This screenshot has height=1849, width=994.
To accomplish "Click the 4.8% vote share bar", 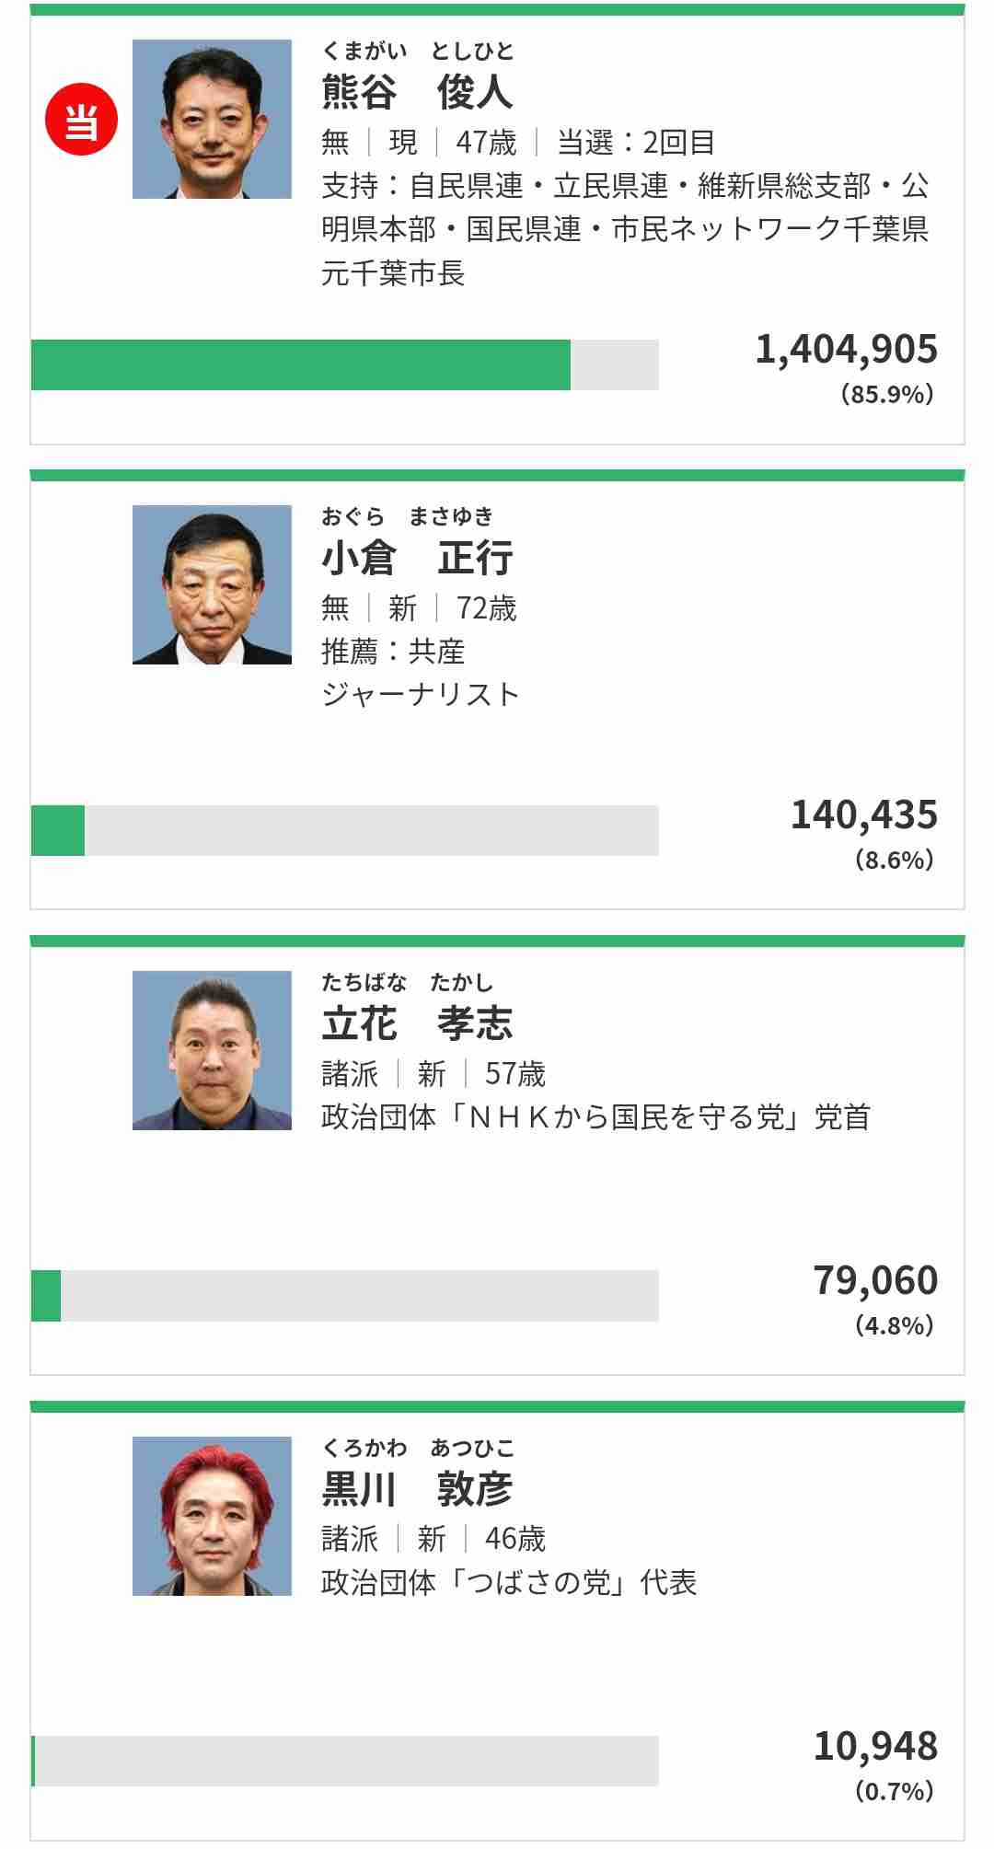I will 345,1296.
